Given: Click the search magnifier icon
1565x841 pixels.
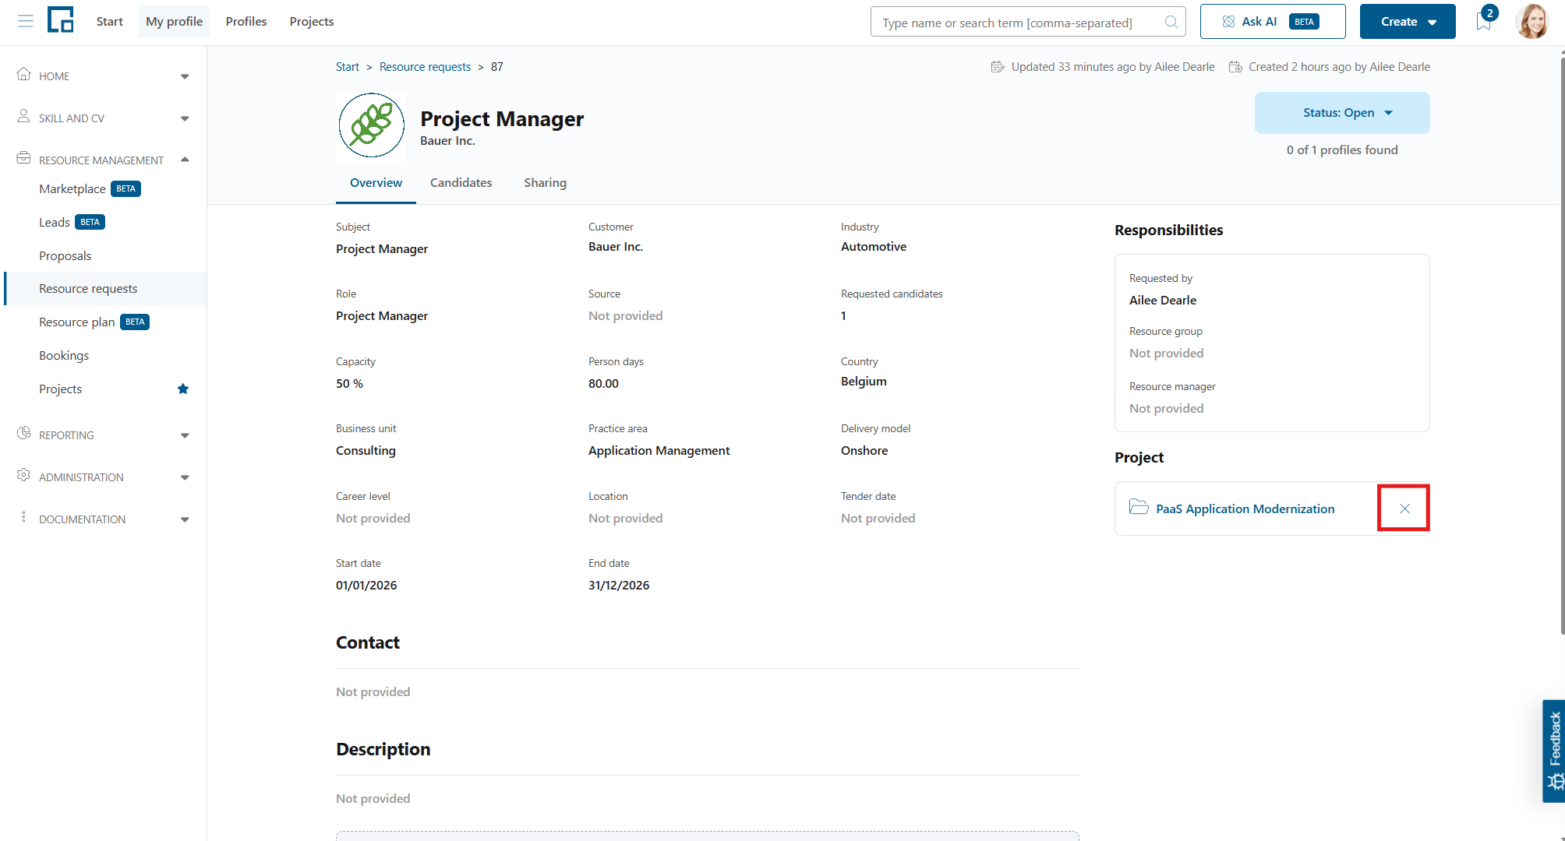Looking at the screenshot, I should 1171,22.
